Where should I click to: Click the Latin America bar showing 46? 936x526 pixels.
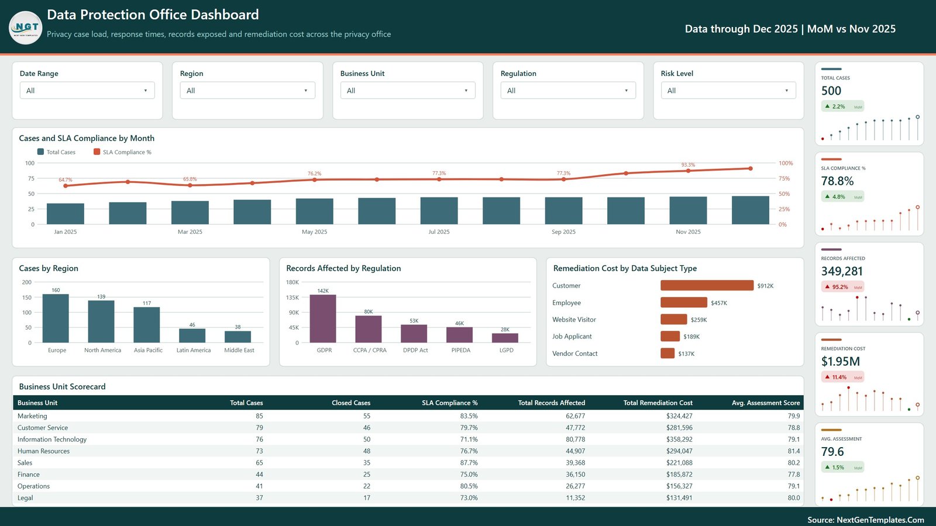click(192, 335)
